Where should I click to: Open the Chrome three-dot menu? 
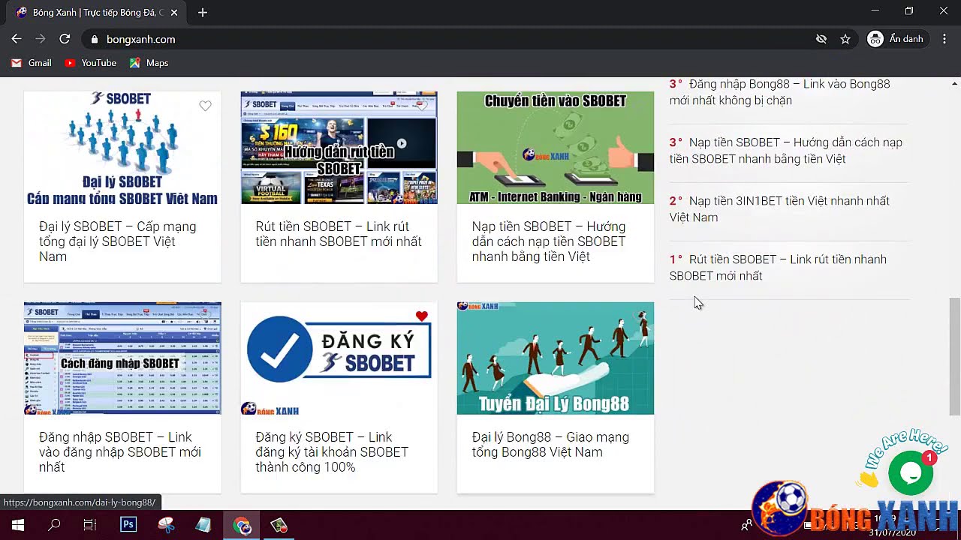pyautogui.click(x=944, y=39)
